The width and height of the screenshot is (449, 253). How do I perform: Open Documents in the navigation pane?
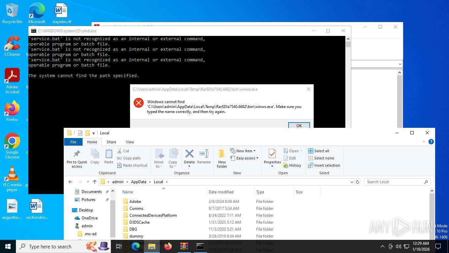[x=91, y=192]
